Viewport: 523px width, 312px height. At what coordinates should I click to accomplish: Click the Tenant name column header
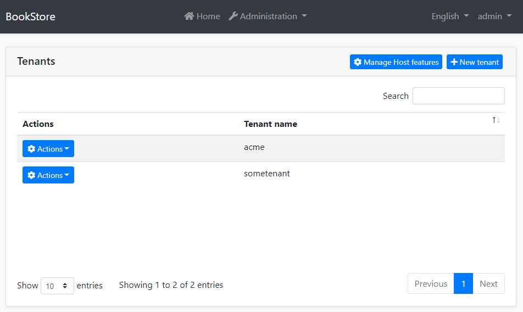click(x=270, y=124)
